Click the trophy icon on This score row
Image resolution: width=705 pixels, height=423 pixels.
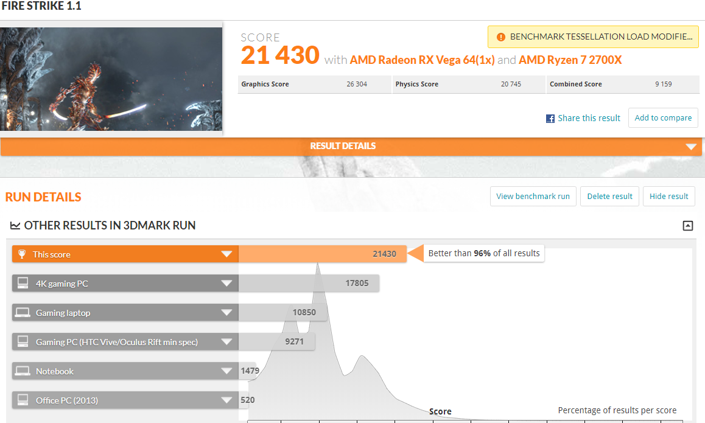[x=21, y=254]
